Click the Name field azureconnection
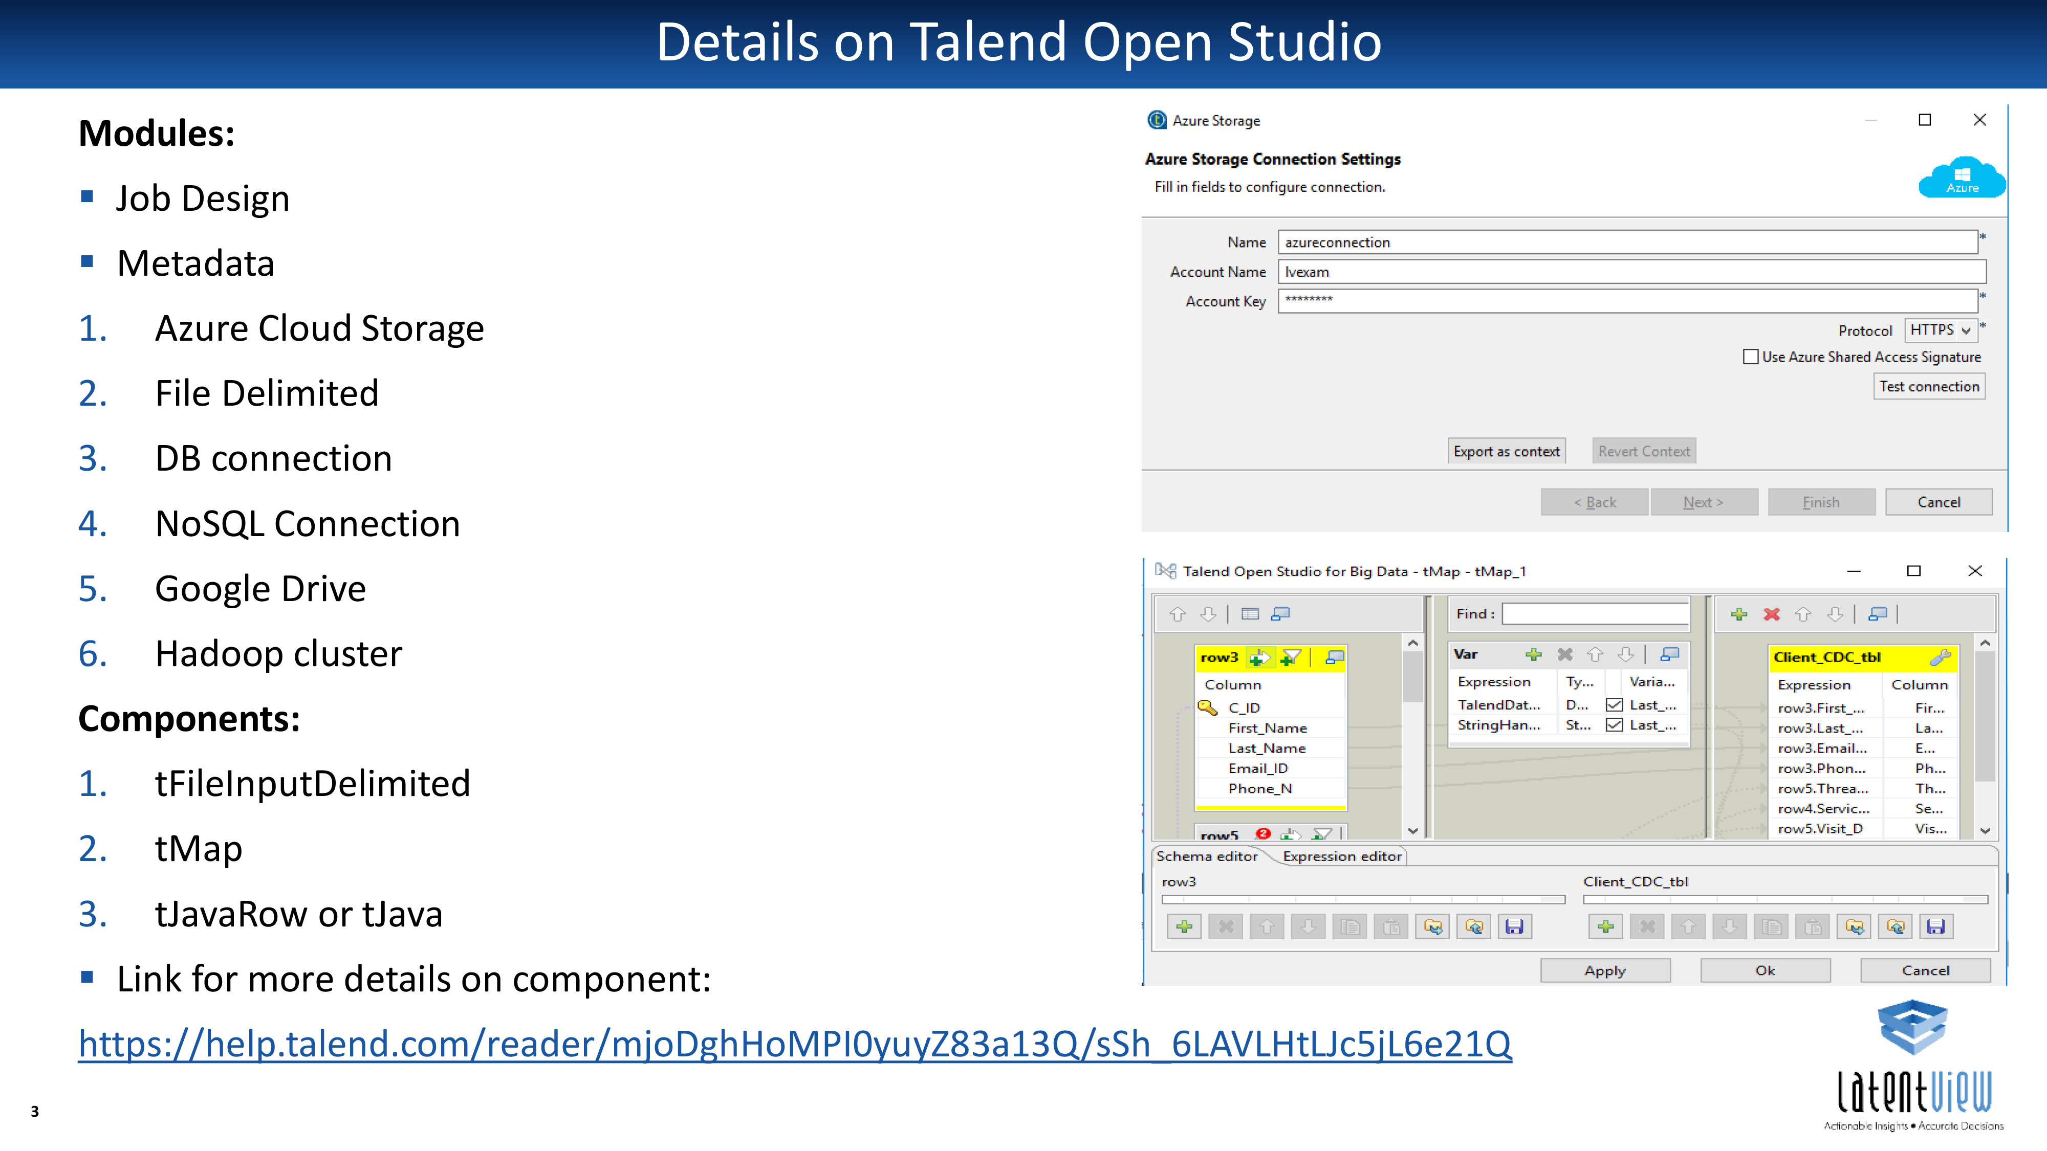The height and width of the screenshot is (1151, 2047). tap(1627, 242)
